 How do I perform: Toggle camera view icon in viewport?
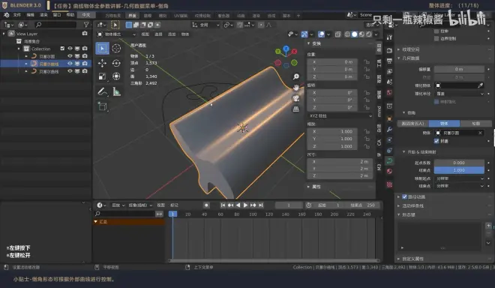[295, 98]
